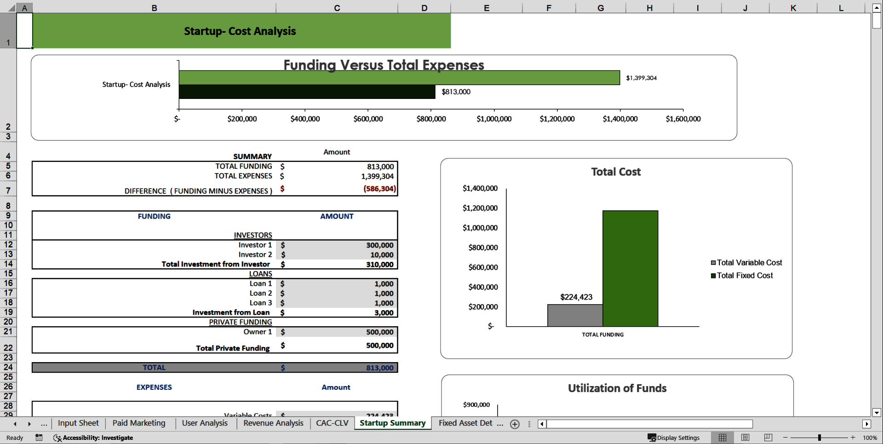Go to the CAC-CLV sheet
The width and height of the screenshot is (883, 444).
point(332,423)
